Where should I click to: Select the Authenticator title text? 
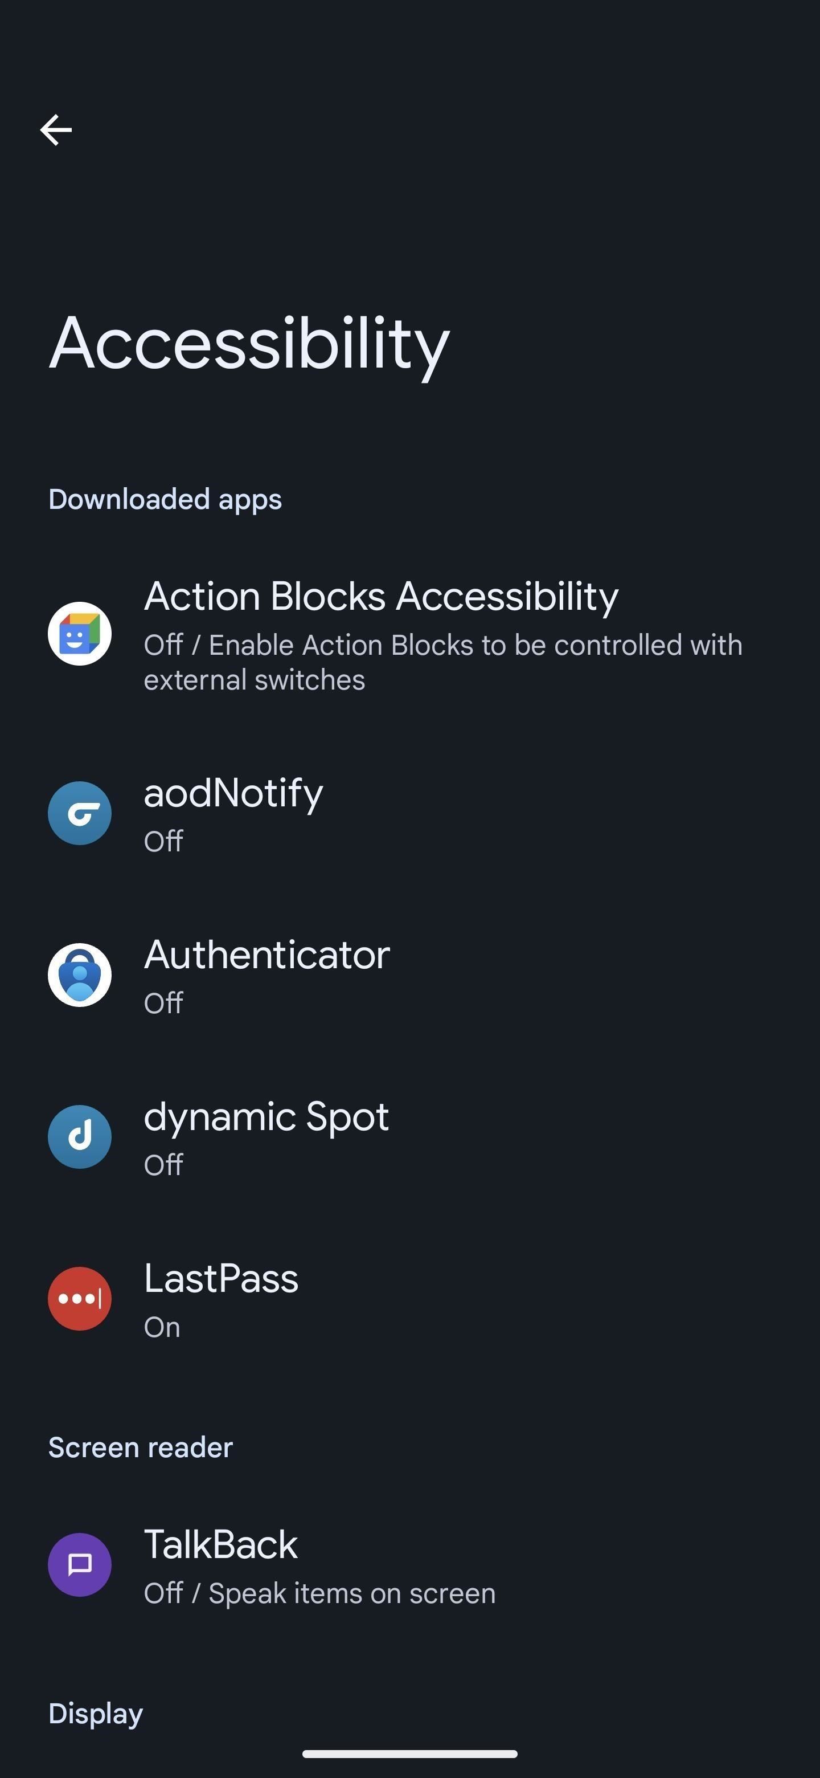tap(267, 955)
